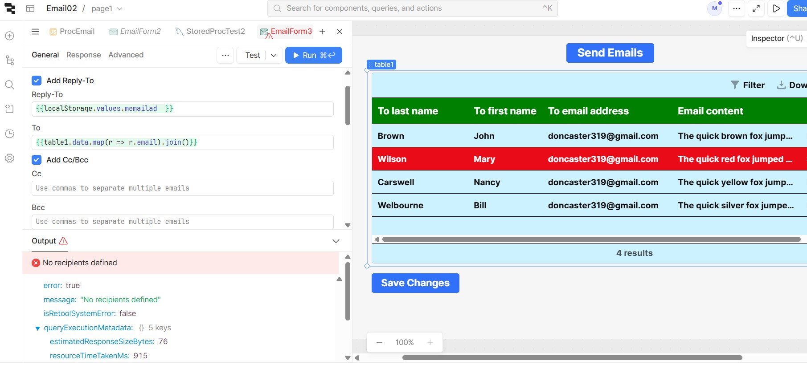Viewport: 807px width, 365px height.
Task: Select the StoredProcTest2 query tab
Action: pos(215,31)
